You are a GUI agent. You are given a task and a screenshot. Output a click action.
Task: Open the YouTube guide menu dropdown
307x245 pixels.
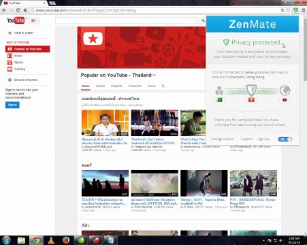[34, 20]
